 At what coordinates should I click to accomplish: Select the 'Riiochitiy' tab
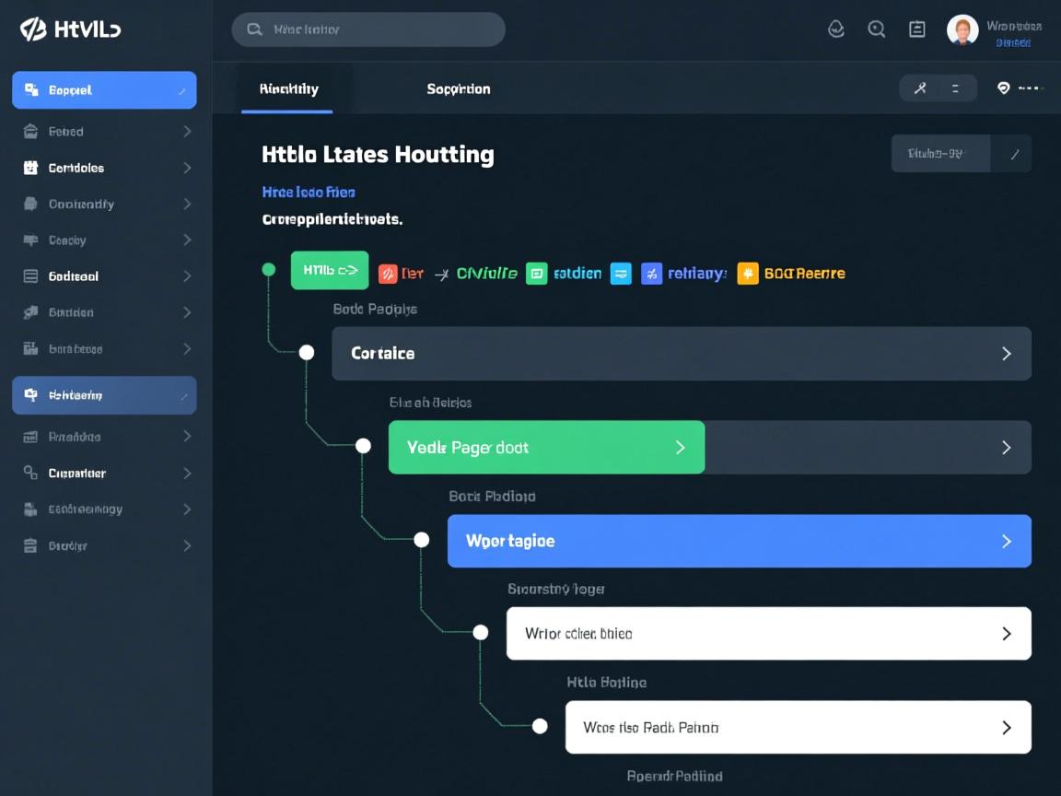pos(288,89)
